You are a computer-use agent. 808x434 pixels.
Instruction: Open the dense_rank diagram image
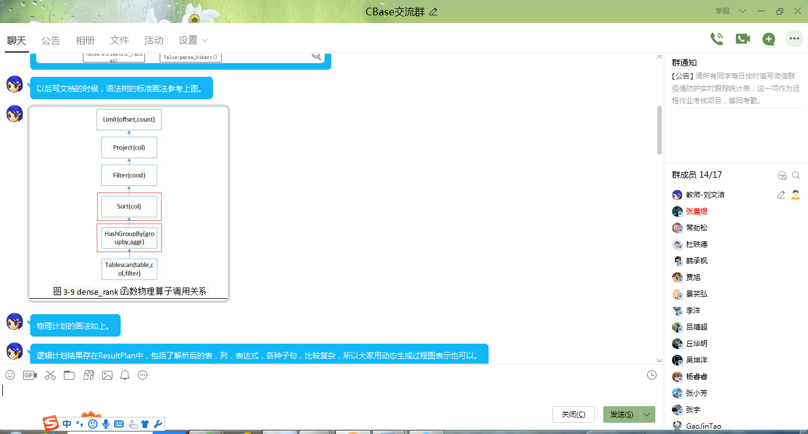(129, 203)
